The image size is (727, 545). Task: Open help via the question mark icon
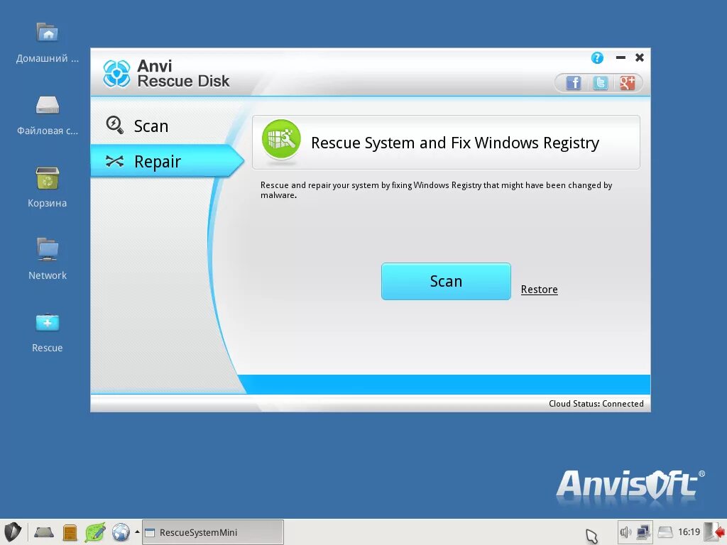(x=597, y=58)
